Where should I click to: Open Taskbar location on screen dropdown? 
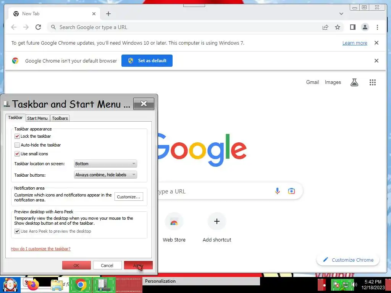tap(105, 164)
